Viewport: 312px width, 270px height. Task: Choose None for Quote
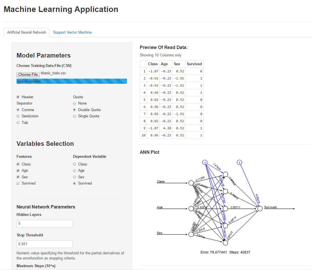[x=74, y=103]
